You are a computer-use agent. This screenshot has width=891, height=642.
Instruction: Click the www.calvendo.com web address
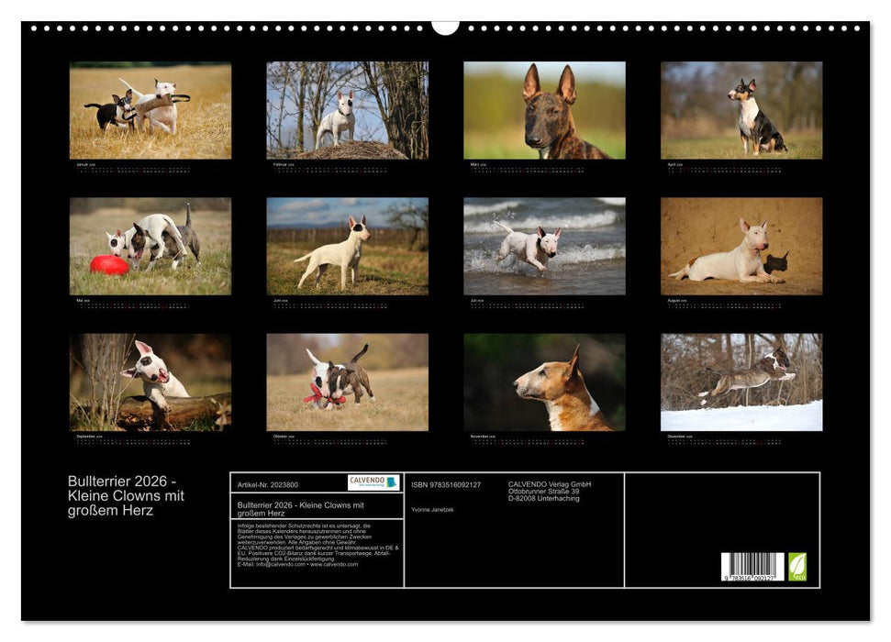click(x=334, y=564)
